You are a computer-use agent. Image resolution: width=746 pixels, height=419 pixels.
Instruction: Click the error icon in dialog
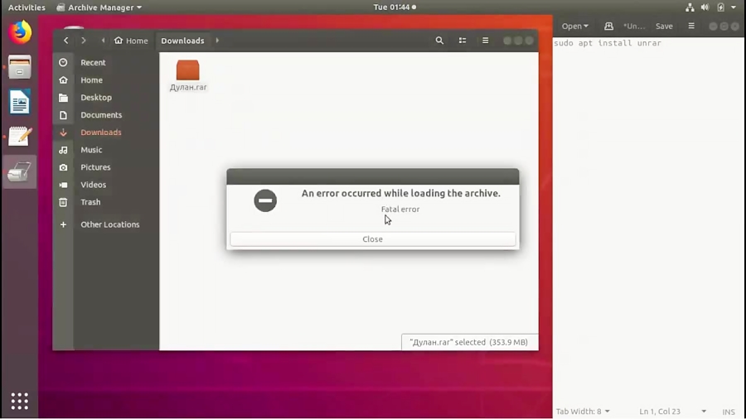pyautogui.click(x=265, y=200)
